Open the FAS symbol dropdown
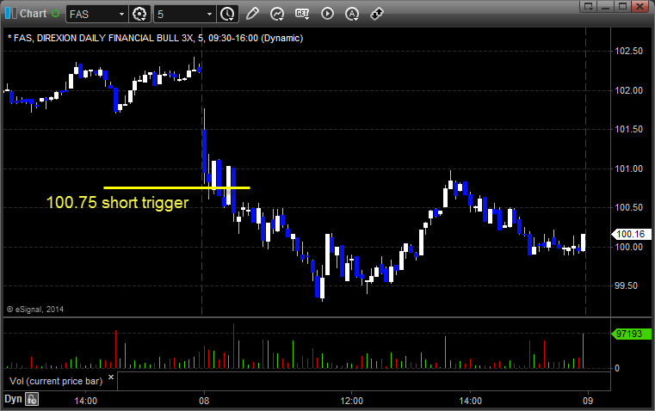 tap(121, 14)
